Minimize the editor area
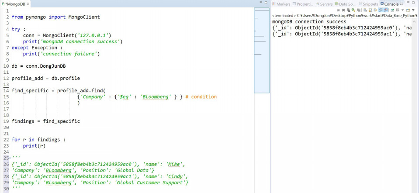419x193 pixels. tap(261, 2)
